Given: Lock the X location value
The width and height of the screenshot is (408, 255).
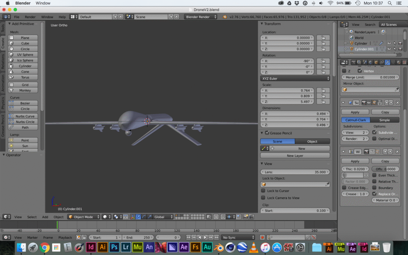Looking at the screenshot, I should [x=323, y=38].
